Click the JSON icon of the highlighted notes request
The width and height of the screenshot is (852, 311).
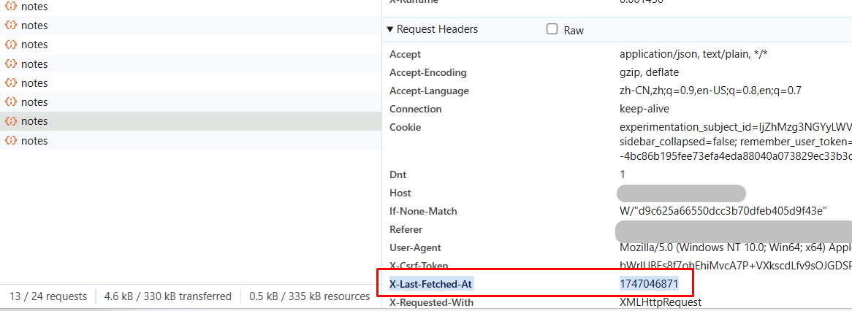11,121
